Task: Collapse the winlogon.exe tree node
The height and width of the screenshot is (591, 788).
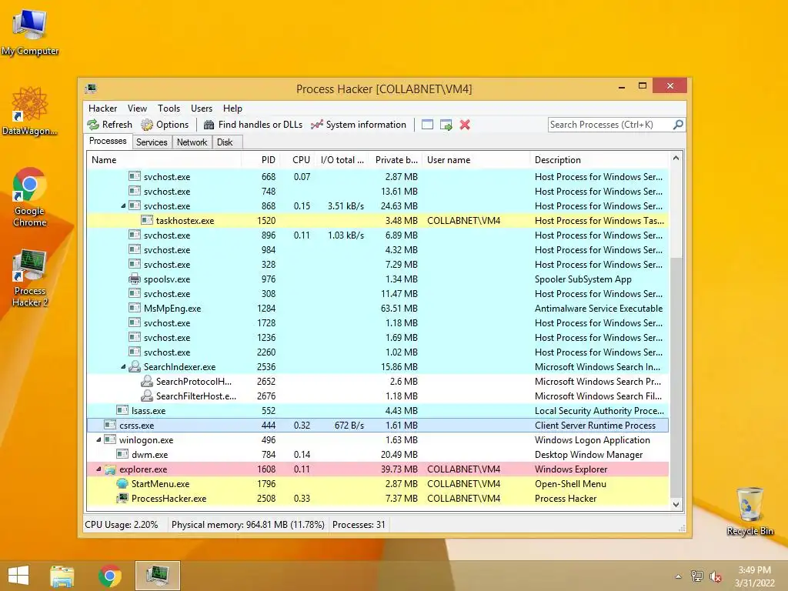Action: [98, 439]
